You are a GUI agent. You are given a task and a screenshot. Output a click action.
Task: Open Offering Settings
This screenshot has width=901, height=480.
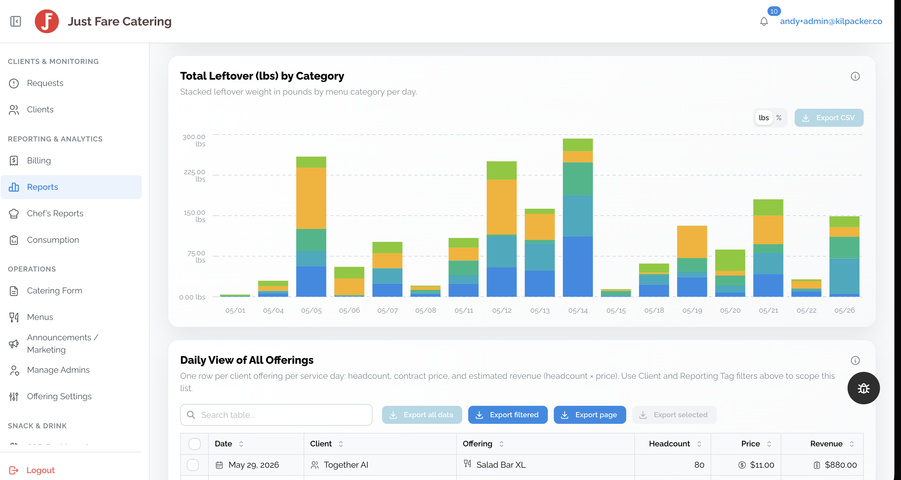(71, 396)
